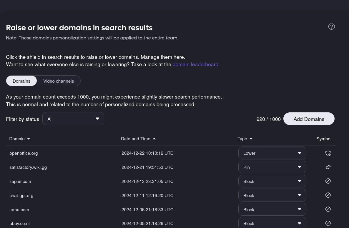The height and width of the screenshot is (228, 349).
Task: Click the block symbol for zapier.com
Action: point(328,181)
